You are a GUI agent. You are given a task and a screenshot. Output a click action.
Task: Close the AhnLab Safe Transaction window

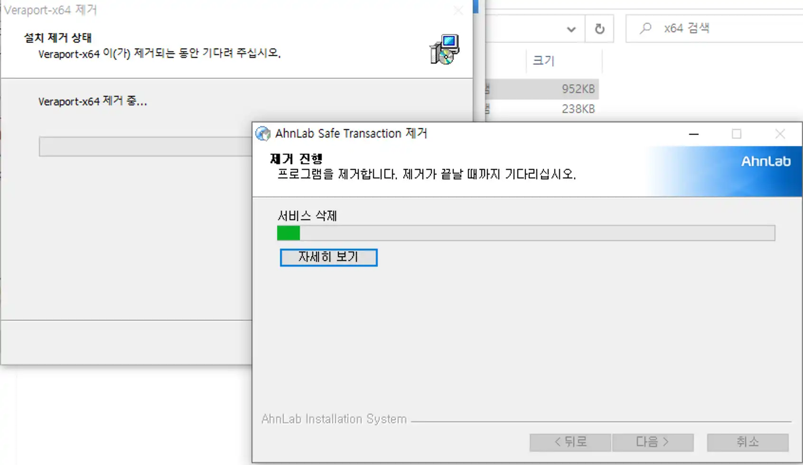(x=780, y=134)
